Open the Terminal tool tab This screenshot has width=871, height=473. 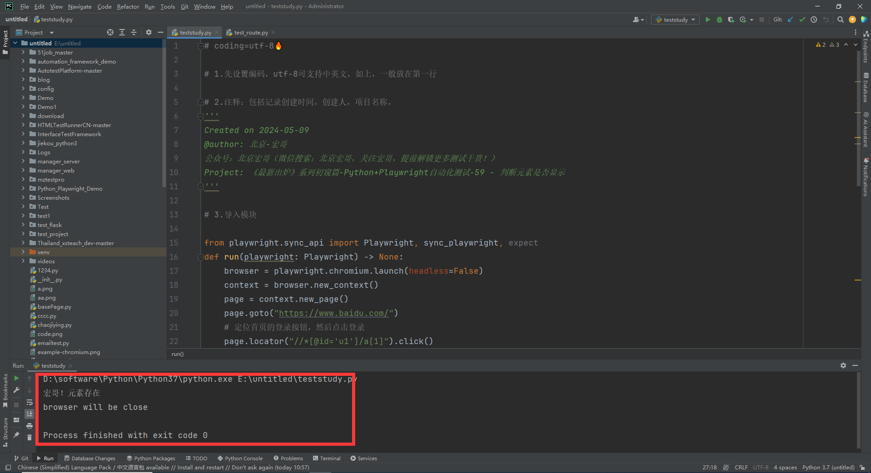coord(327,458)
